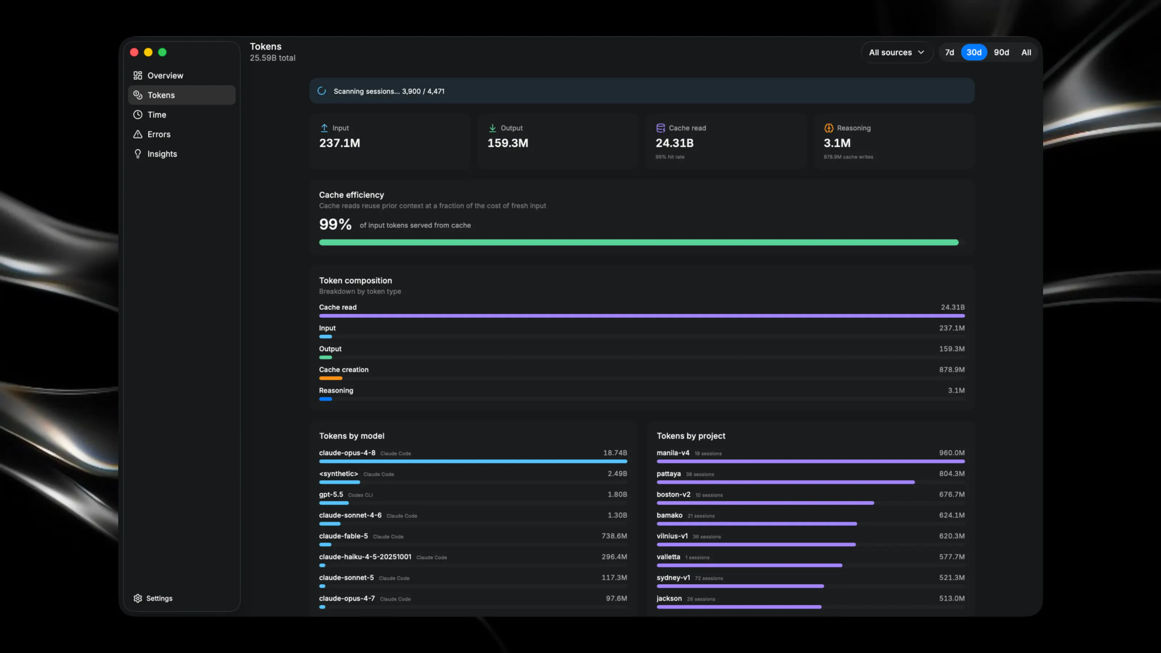This screenshot has width=1161, height=653.
Task: Click the Input stat card 237.1M
Action: (x=390, y=141)
